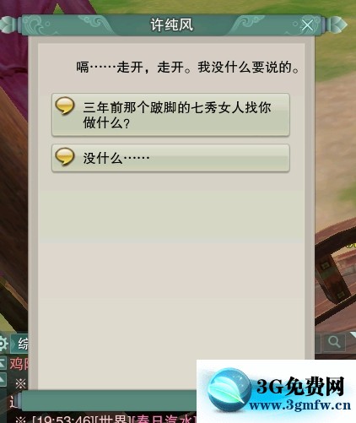Ask 三年前那个跛脚的七秀女人找你做什么?
Screen dimensions: 356x423
click(x=170, y=115)
